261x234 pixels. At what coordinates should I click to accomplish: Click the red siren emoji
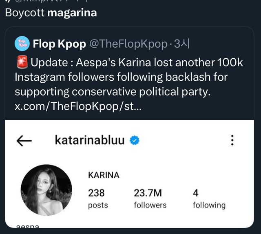(22, 63)
